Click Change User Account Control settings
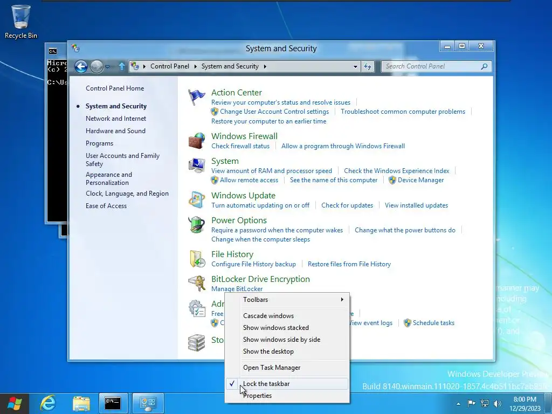 pos(274,112)
